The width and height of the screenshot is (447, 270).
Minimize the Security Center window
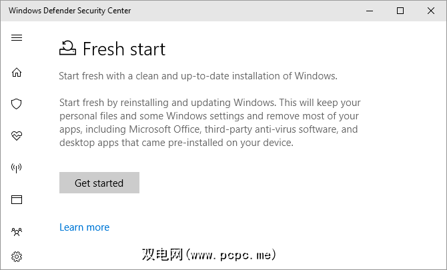click(x=369, y=11)
